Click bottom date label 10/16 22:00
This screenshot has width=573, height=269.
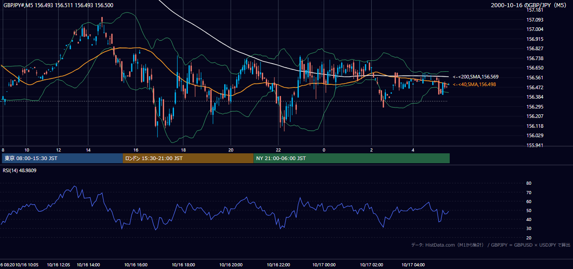278,265
